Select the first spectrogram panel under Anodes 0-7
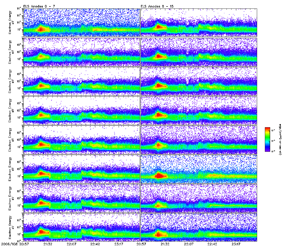Viewport: 301px width, 250px height. click(82, 22)
